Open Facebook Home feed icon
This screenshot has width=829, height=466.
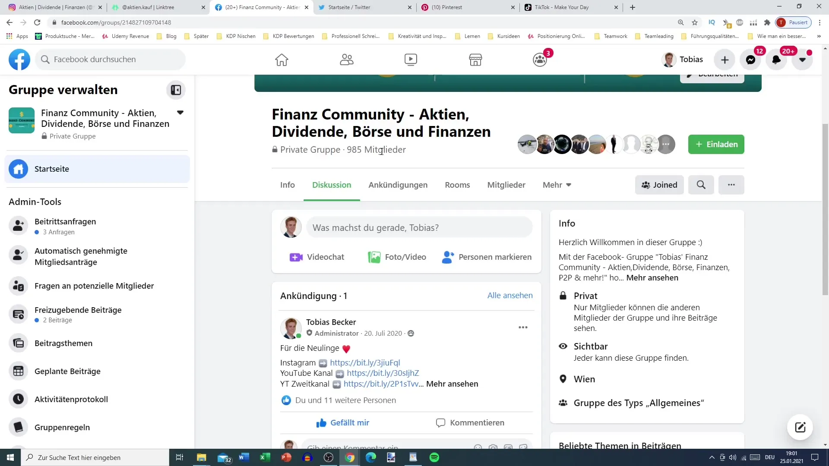pos(282,60)
